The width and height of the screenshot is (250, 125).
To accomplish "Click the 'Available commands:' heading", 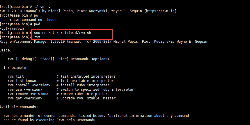I will click(19, 107).
